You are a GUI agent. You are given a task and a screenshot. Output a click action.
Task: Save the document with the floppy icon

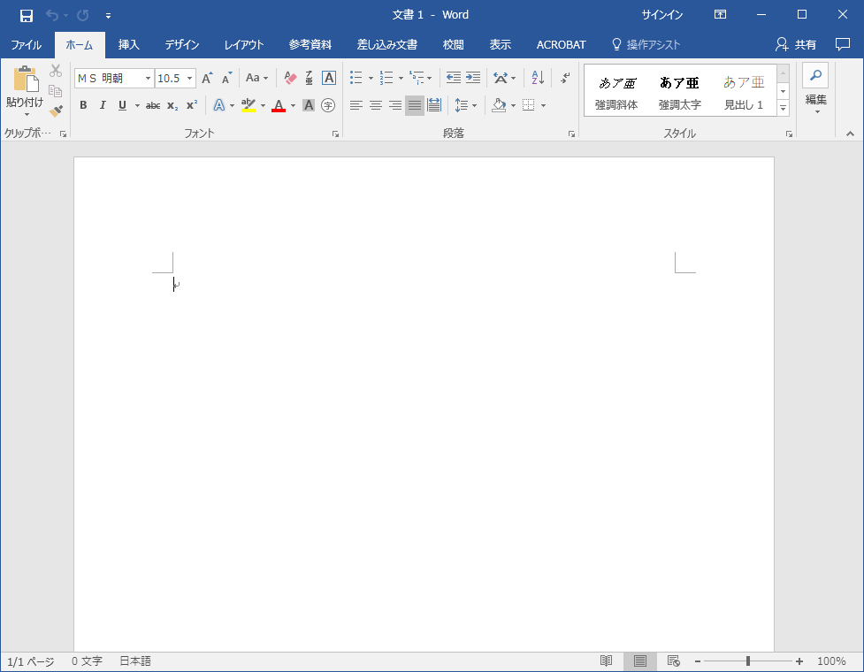tap(26, 15)
